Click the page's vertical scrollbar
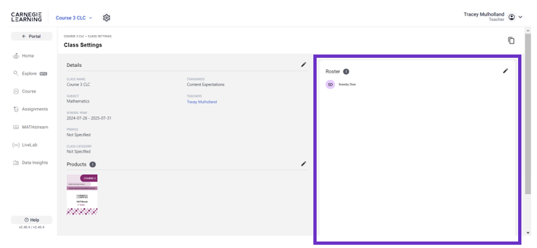 click(x=528, y=113)
